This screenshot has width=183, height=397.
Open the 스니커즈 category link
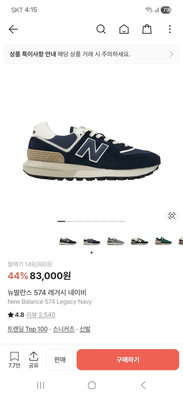(x=64, y=329)
